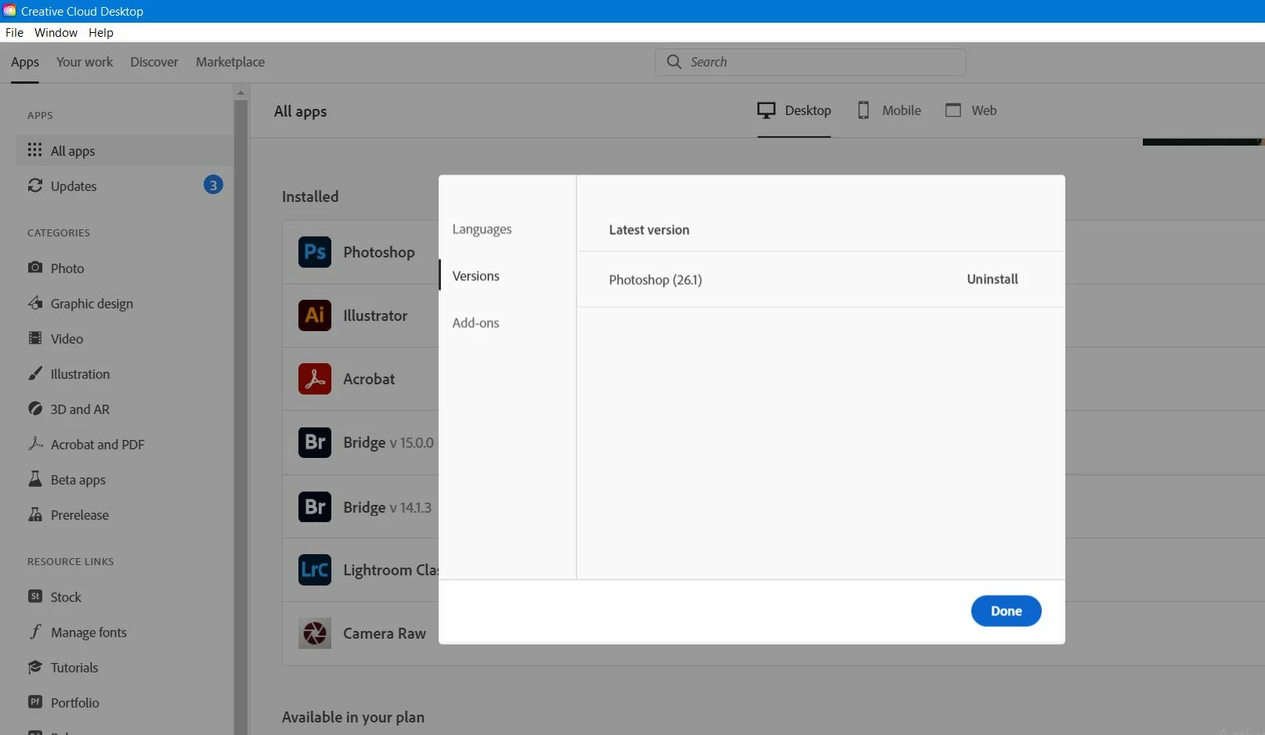Click the Bridge v 14.1.3 icon
1265x735 pixels.
pyautogui.click(x=315, y=506)
